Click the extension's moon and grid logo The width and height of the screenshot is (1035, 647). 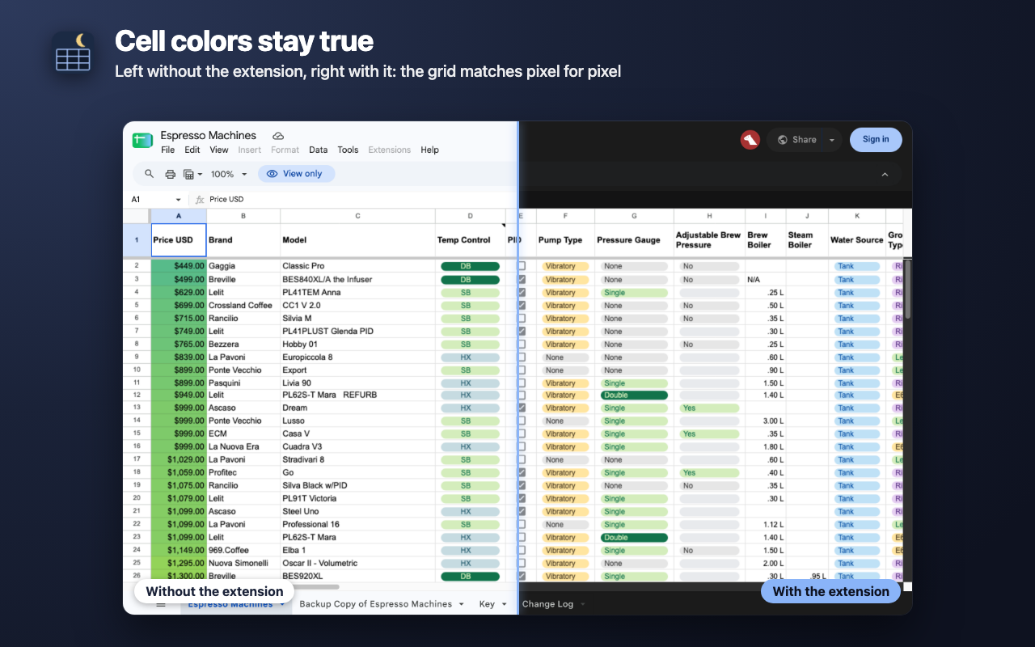click(73, 53)
